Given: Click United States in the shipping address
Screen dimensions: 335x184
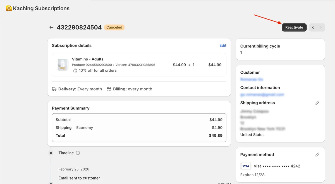Looking at the screenshot, I should coord(252,135).
